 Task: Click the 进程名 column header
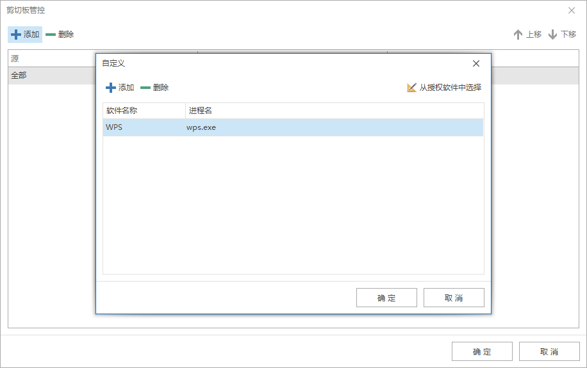pyautogui.click(x=335, y=111)
